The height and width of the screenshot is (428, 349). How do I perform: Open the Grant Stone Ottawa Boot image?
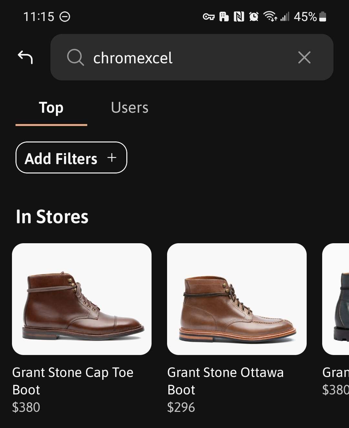(237, 299)
